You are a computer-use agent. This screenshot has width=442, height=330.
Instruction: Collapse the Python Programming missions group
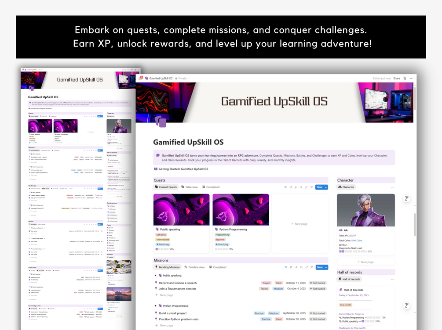click(x=155, y=306)
